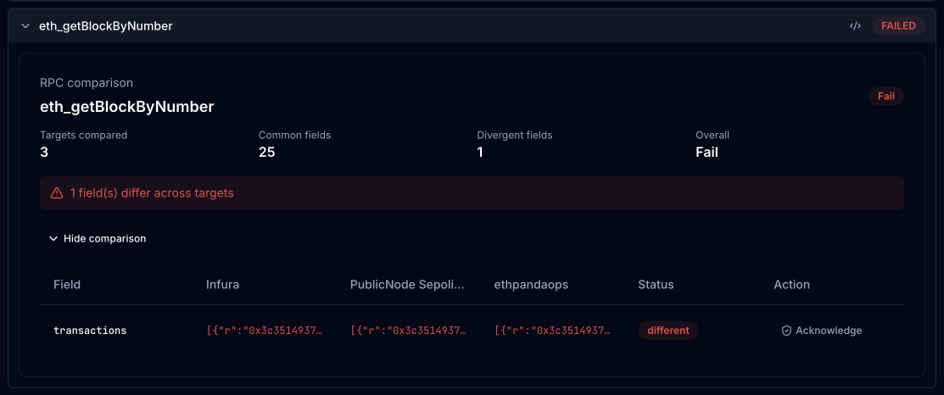Click ethpandaops' transactions value
Viewport: 944px width, 395px height.
[x=552, y=331]
